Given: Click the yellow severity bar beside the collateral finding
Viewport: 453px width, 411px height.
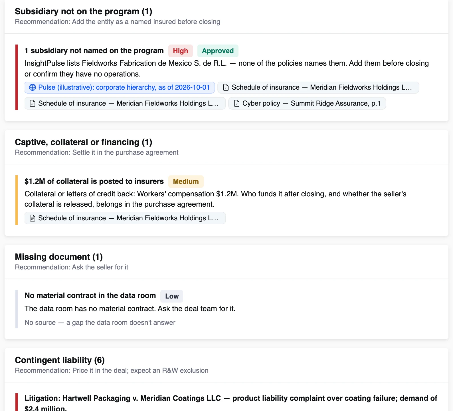Looking at the screenshot, I should coord(17,200).
